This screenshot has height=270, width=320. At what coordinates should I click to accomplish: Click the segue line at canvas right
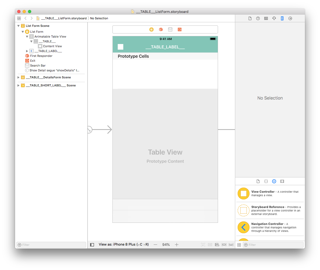point(226,129)
